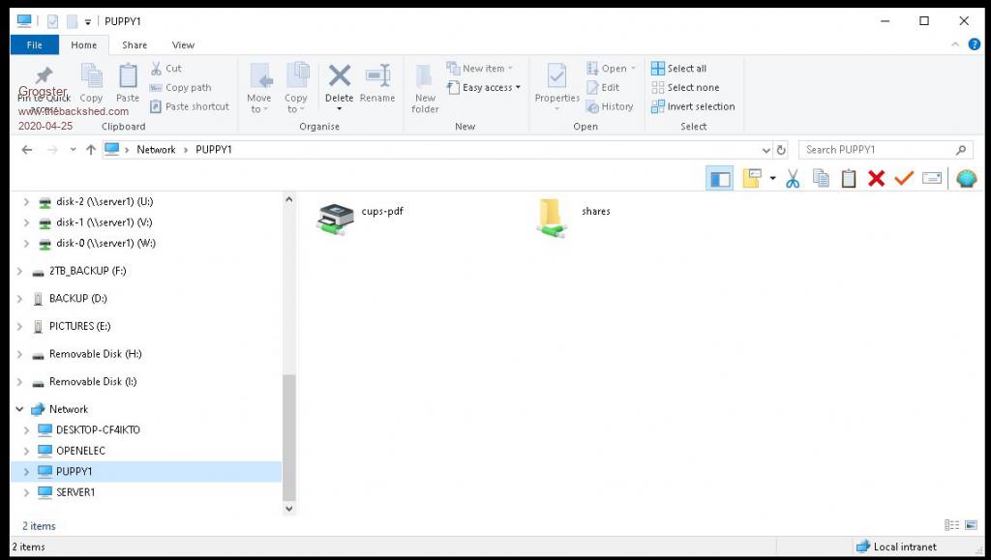This screenshot has width=991, height=560.
Task: Click the orange checkmark icon in the toolbar
Action: pos(904,179)
